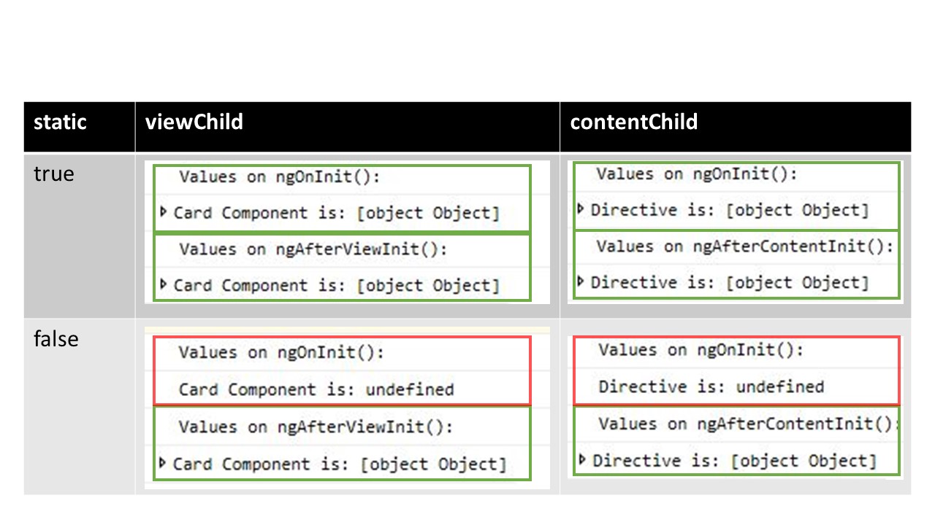This screenshot has height=525, width=935.
Task: Expand Card Component object under true ngOnInit
Action: (164, 213)
